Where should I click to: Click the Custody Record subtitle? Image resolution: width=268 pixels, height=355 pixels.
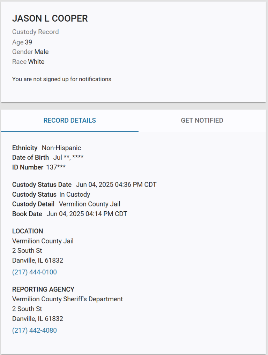point(35,32)
